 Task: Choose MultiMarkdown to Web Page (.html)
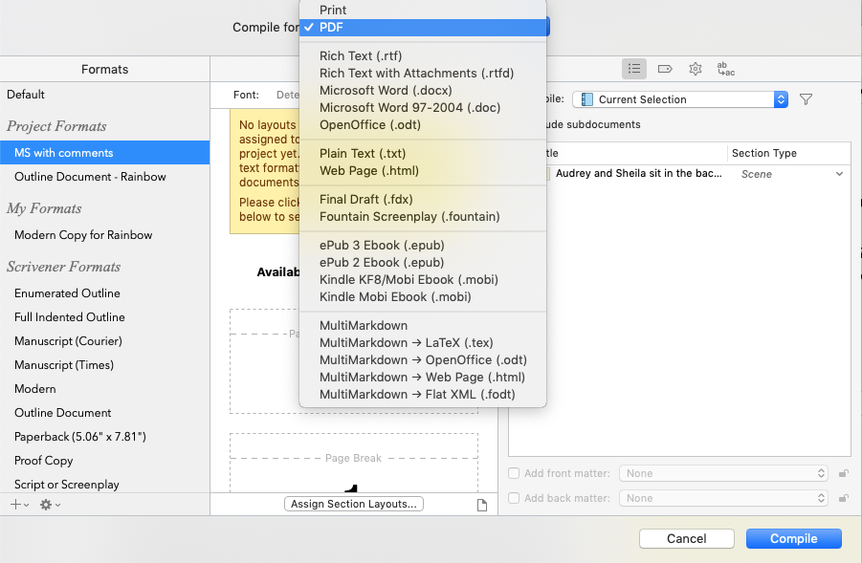click(423, 378)
